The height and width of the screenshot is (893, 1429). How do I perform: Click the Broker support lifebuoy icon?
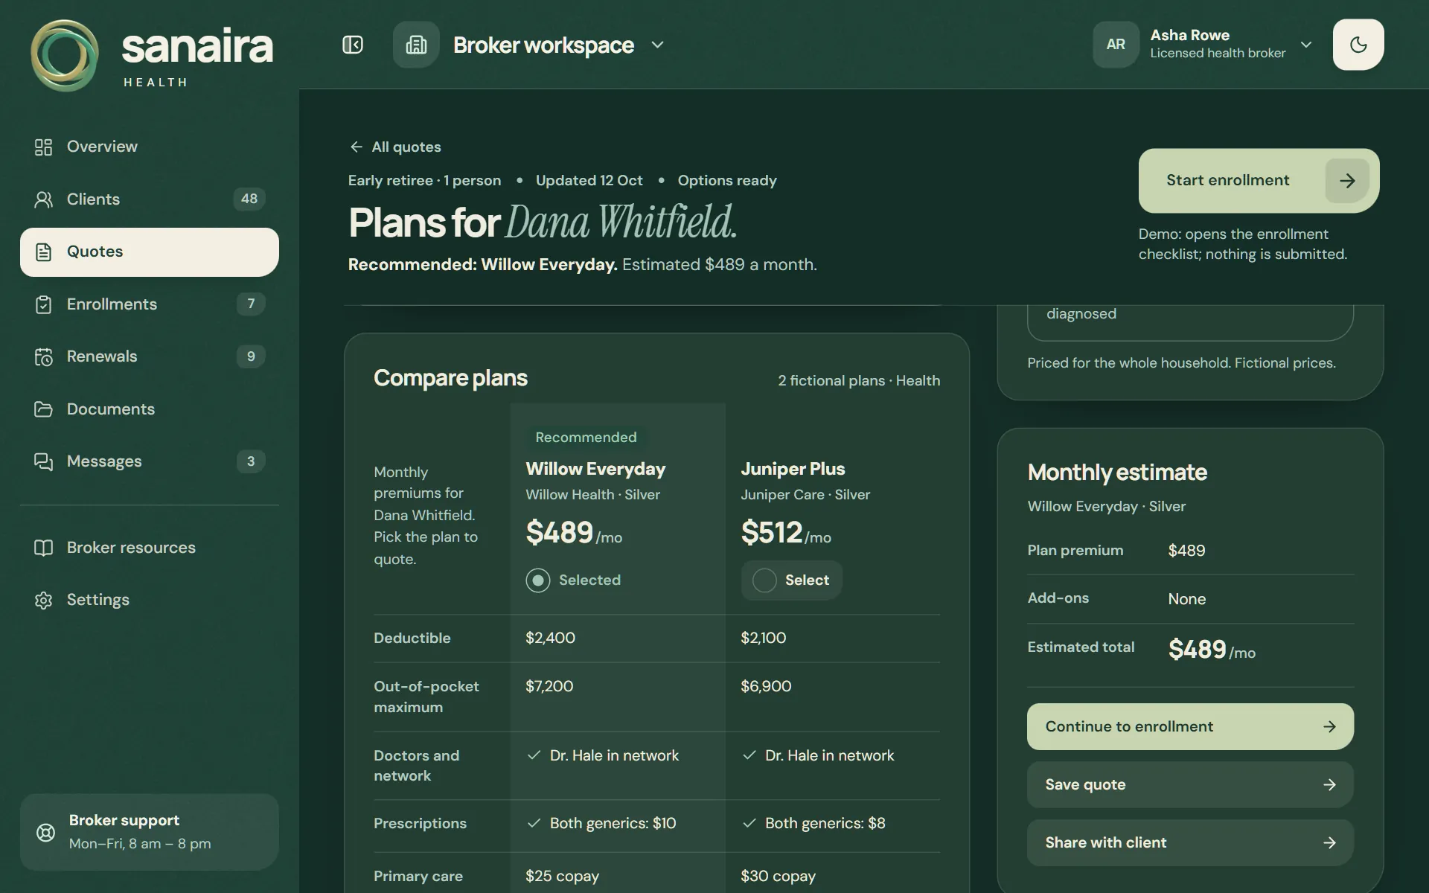[x=45, y=832]
